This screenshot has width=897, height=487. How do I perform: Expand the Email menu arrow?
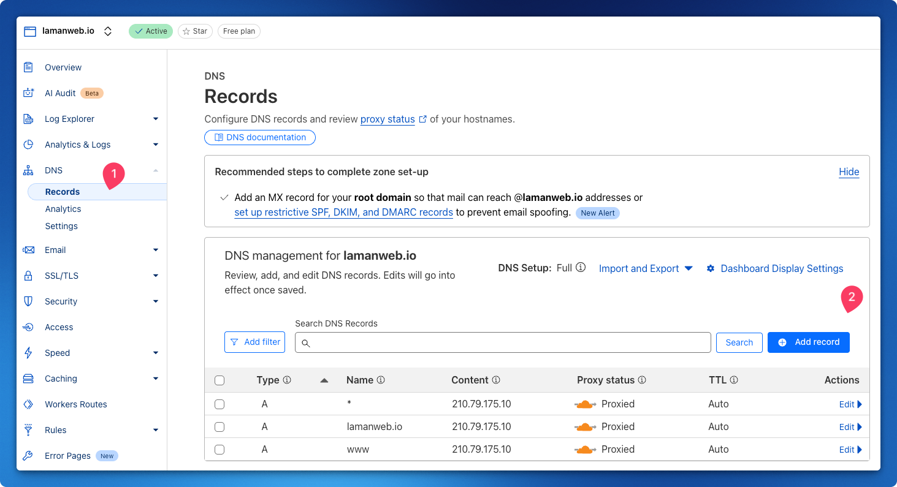tap(156, 250)
